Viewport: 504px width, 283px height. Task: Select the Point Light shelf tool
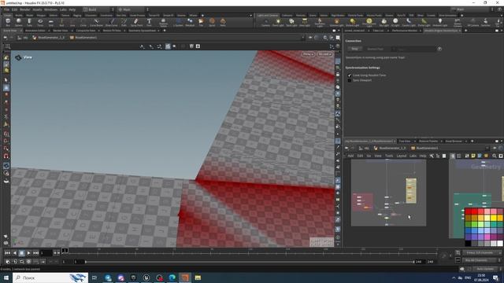tap(278, 22)
